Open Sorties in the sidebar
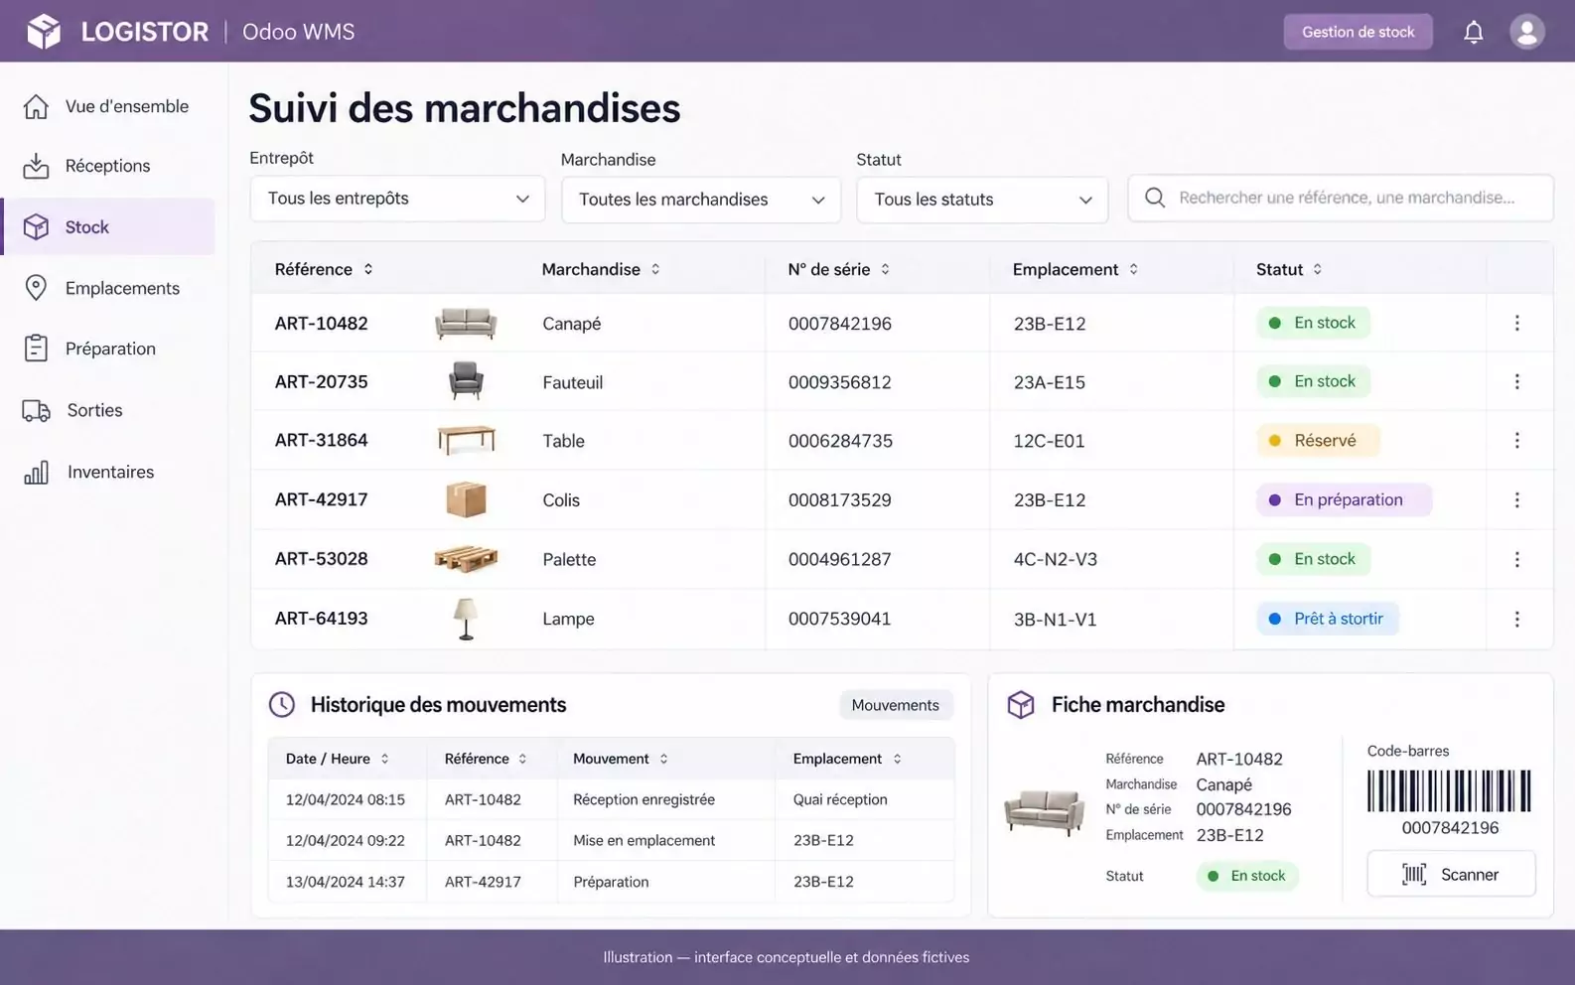1575x985 pixels. 107,410
